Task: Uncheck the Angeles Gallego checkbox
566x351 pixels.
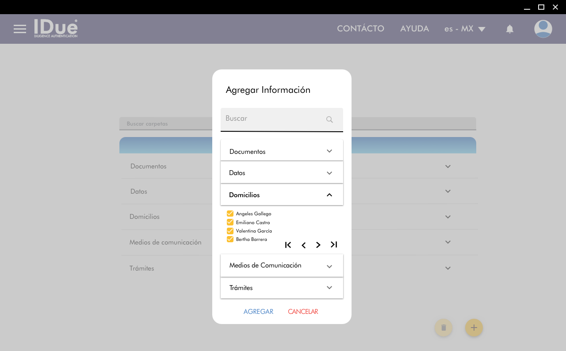Action: pyautogui.click(x=230, y=214)
